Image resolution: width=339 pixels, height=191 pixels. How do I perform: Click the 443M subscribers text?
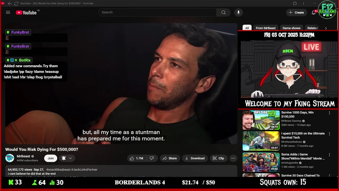point(27,160)
